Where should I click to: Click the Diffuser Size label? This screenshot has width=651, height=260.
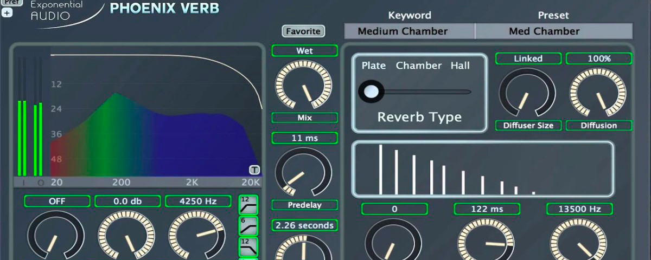coord(528,125)
